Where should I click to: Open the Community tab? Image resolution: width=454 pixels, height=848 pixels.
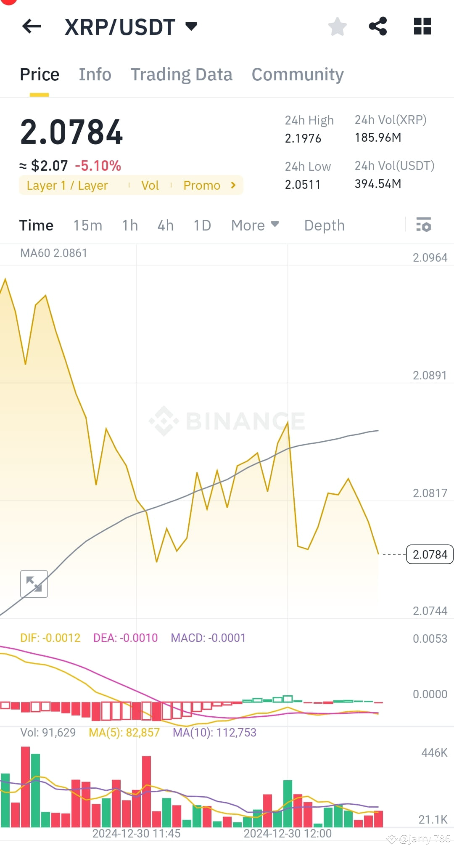pyautogui.click(x=297, y=74)
